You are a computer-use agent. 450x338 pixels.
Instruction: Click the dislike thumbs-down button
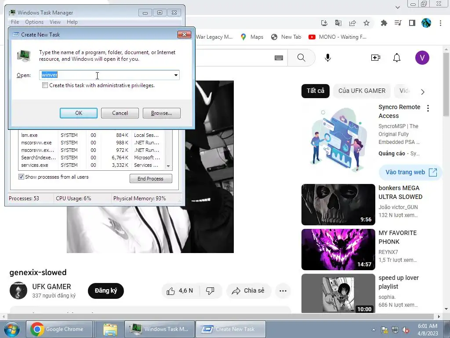[x=210, y=291]
